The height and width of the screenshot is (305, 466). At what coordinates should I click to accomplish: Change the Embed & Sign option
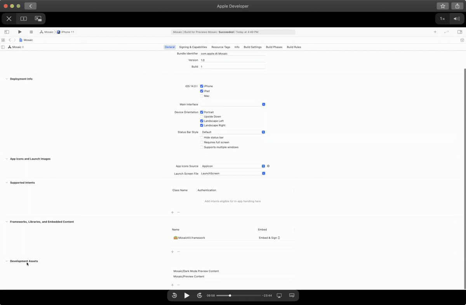tap(270, 238)
